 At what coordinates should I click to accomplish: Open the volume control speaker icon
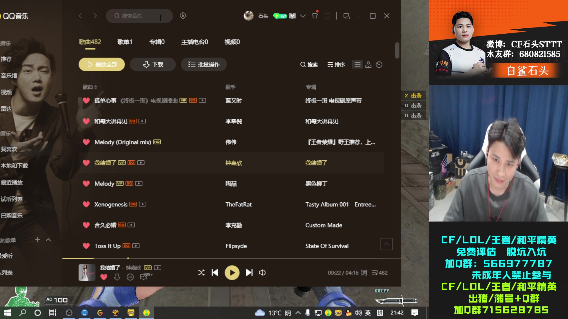point(262,273)
